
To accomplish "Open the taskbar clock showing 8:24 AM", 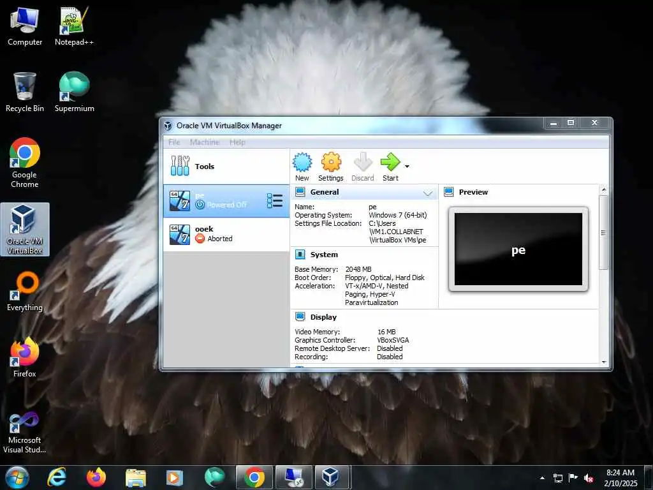I will (620, 478).
